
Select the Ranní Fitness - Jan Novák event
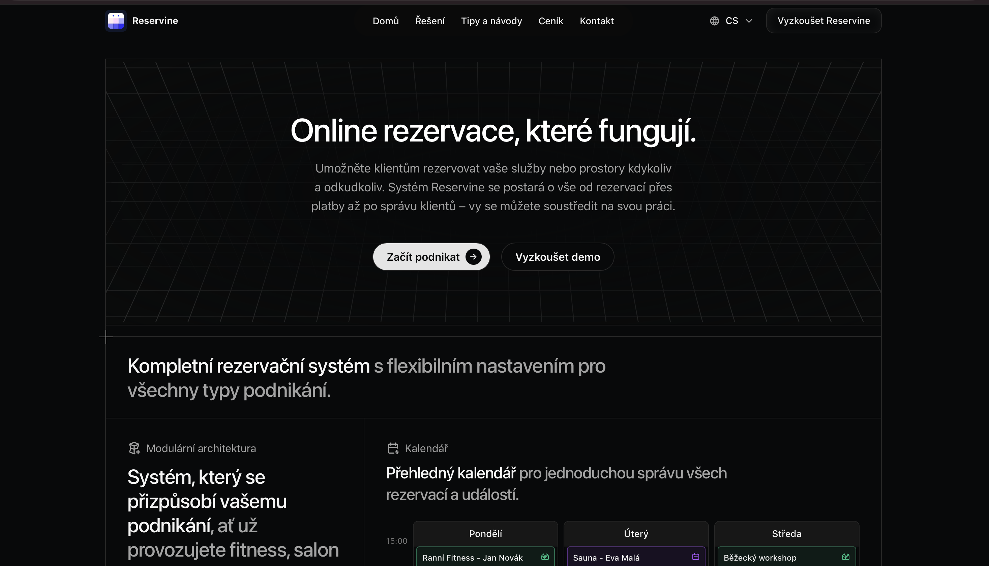pyautogui.click(x=473, y=558)
